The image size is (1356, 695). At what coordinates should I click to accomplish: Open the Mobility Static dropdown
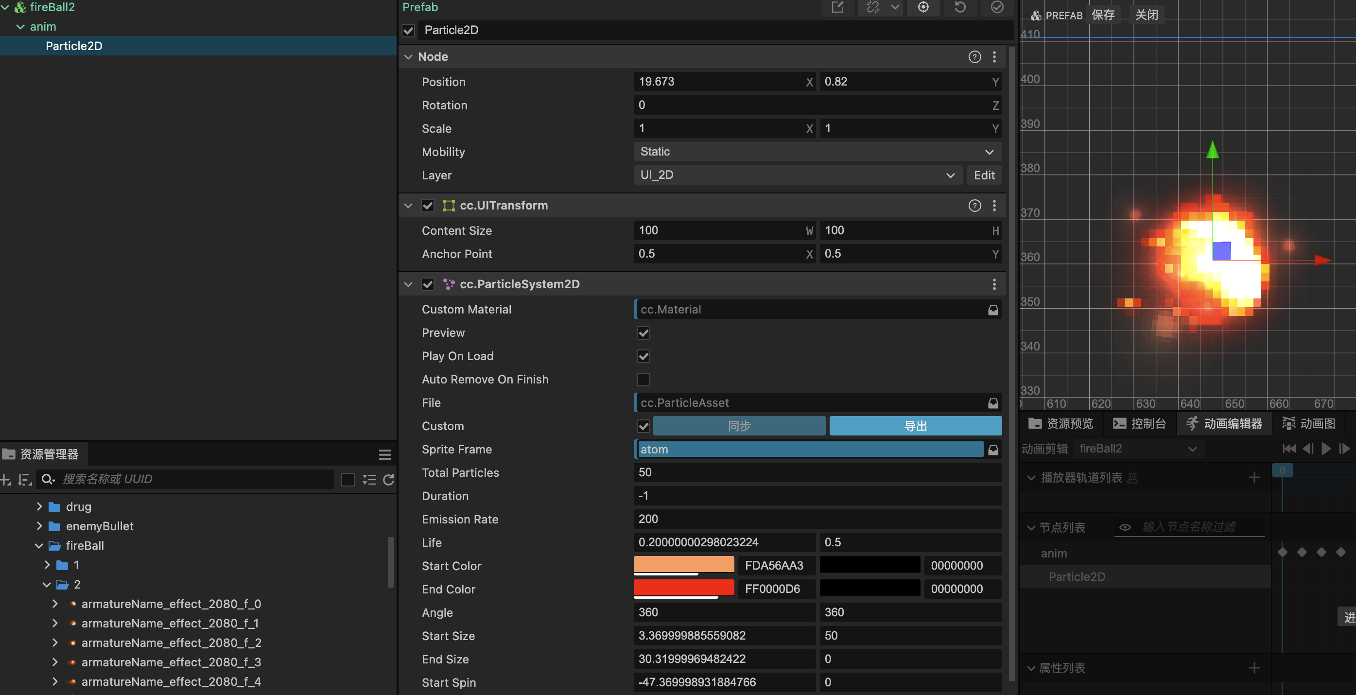pos(817,152)
